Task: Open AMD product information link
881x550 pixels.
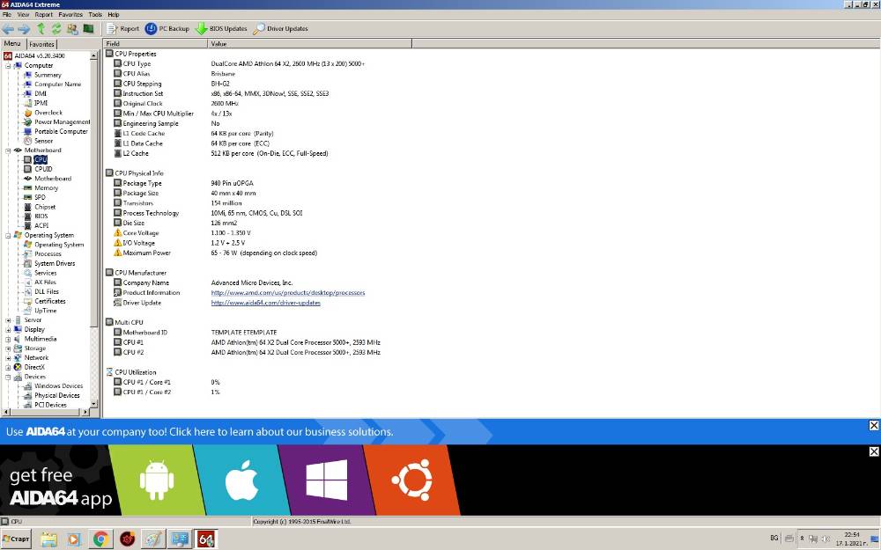Action: click(x=288, y=292)
